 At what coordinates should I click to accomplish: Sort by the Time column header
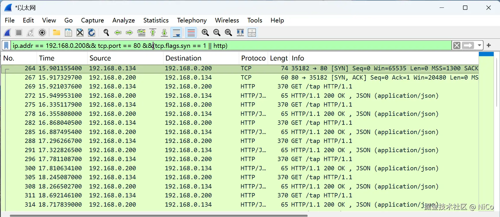(x=62, y=58)
